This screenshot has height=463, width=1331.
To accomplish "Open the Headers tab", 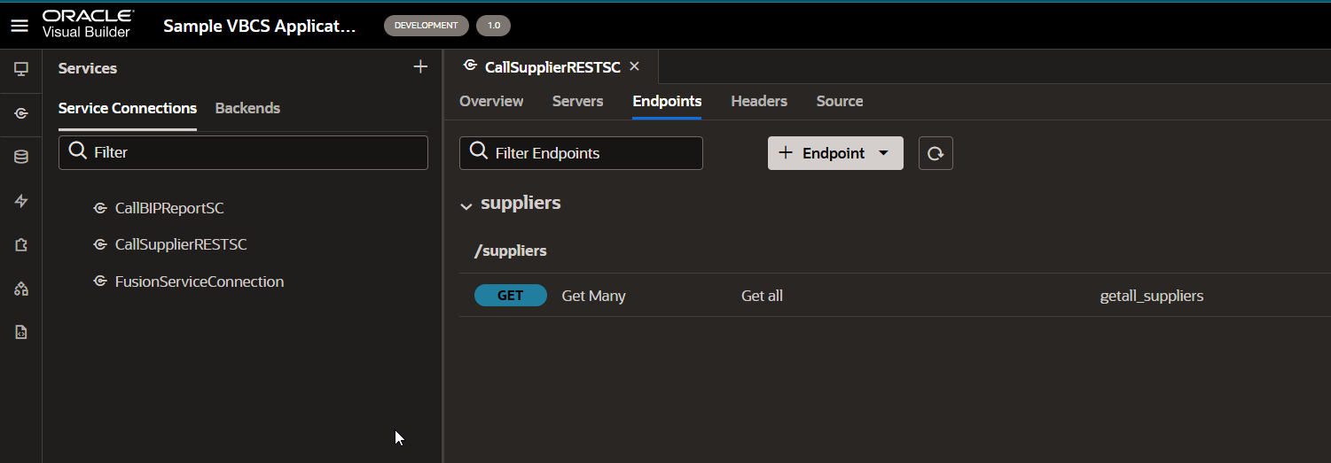I will (x=759, y=101).
